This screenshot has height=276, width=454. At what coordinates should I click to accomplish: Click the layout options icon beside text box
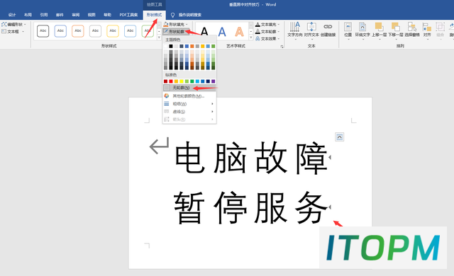339,137
